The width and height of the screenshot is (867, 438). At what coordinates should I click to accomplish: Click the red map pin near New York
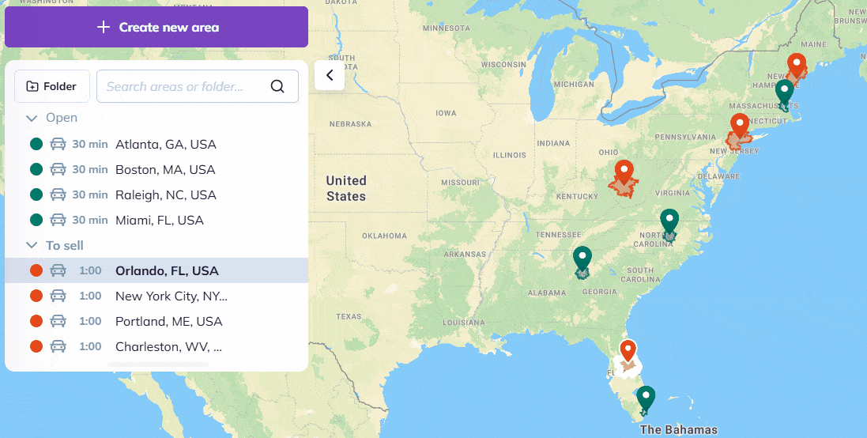[739, 125]
